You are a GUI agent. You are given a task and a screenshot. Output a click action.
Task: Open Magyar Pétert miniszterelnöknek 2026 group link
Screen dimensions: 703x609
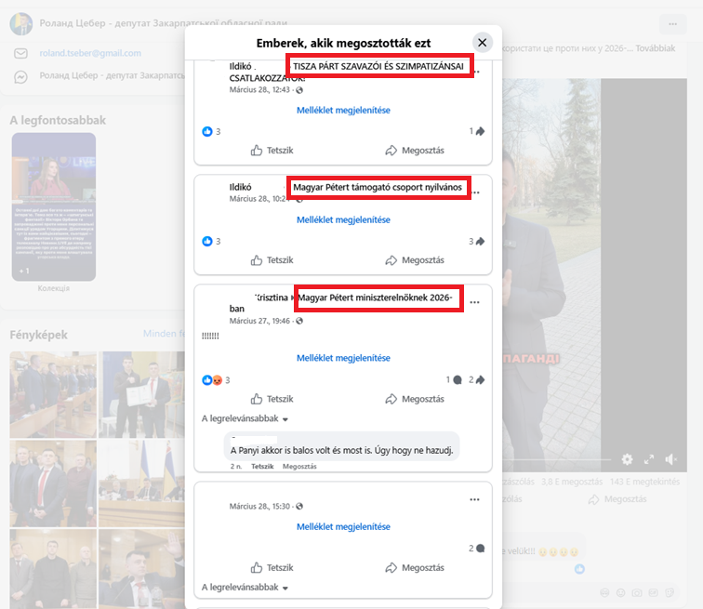(376, 298)
